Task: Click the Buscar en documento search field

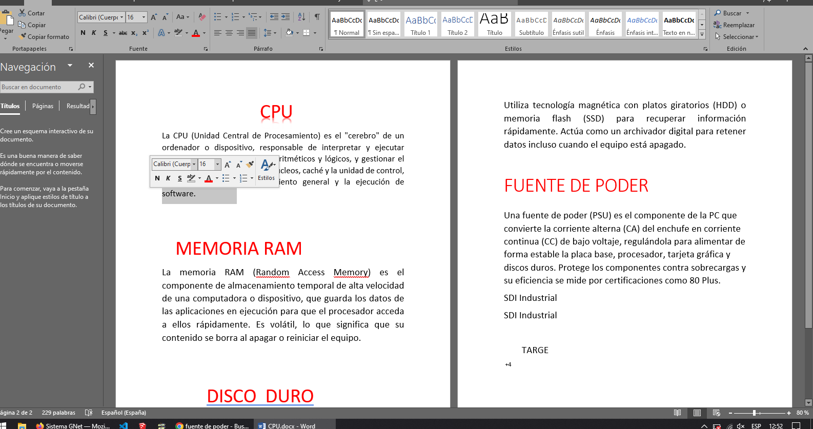Action: (38, 87)
